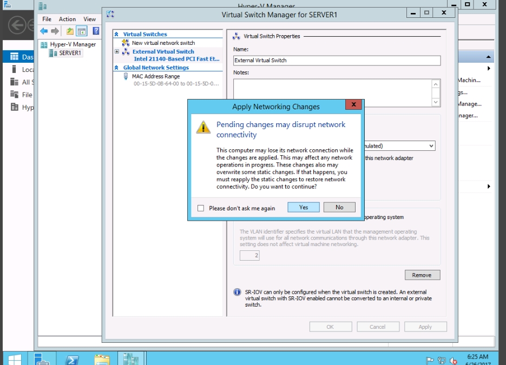This screenshot has height=365, width=506.
Task: Open Hyper-V role in Server Manager sidebar
Action: [x=19, y=107]
